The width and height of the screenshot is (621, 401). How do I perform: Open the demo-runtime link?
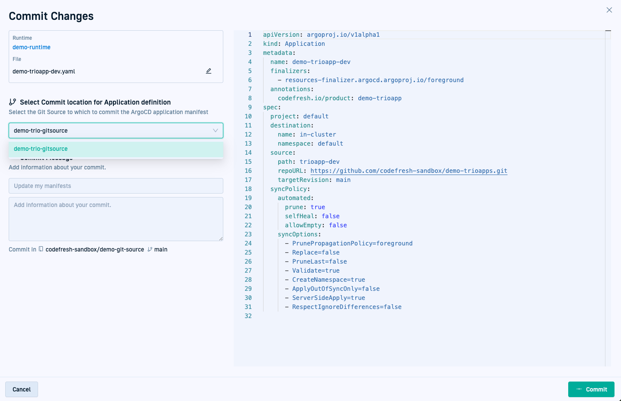point(31,47)
